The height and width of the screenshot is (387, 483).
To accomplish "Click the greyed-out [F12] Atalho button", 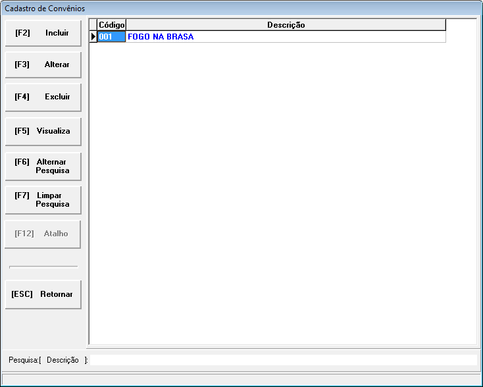I will click(x=43, y=234).
